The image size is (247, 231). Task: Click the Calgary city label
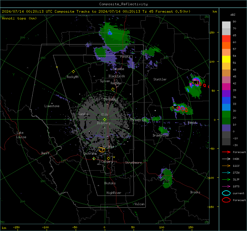[x=107, y=162]
